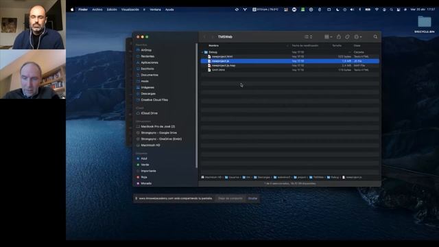Open the Finder search magnifier

[x=375, y=36]
